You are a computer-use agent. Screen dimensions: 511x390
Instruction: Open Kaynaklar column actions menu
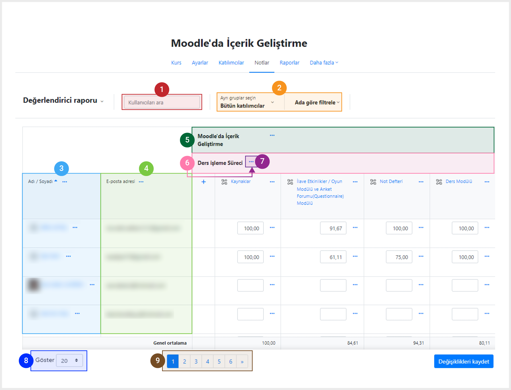point(272,182)
